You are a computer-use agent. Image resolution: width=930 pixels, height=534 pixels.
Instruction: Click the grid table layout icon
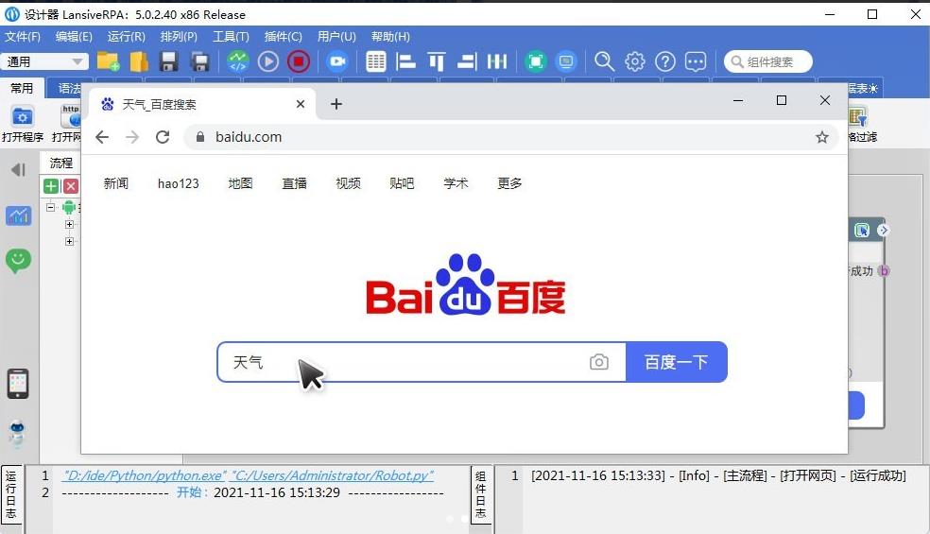(376, 61)
